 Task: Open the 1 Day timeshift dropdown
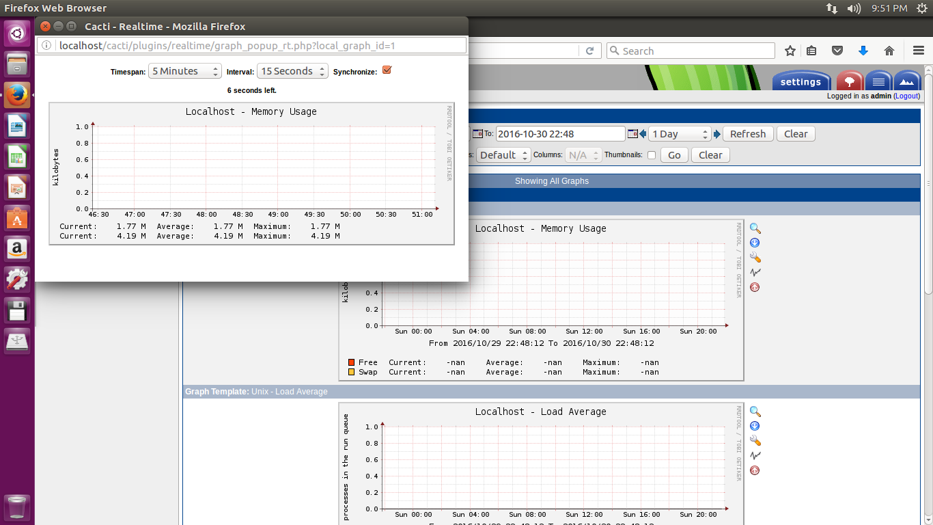(680, 134)
